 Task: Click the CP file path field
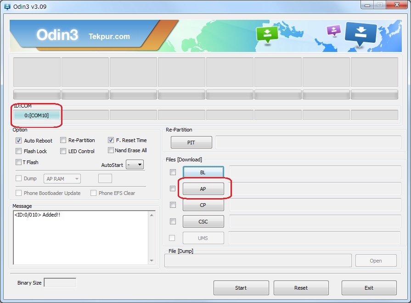tap(315, 205)
